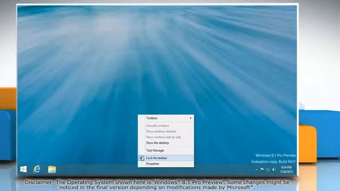This screenshot has height=191, width=340.
Task: Open the Action Center flag icon
Action: [262, 169]
